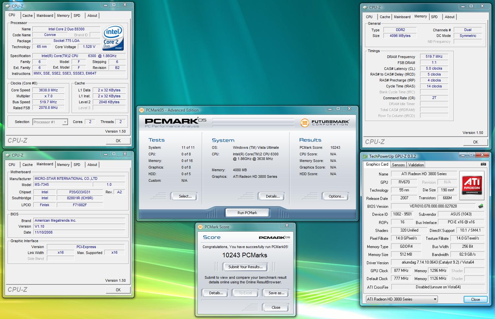495x319 pixels.
Task: Select Memory tab in top-left CPU-Z window
Action: pyautogui.click(x=63, y=16)
